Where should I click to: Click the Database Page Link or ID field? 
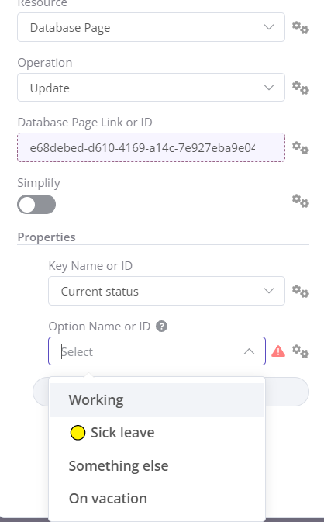pyautogui.click(x=151, y=147)
